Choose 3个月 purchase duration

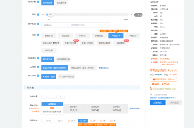coord(60,121)
